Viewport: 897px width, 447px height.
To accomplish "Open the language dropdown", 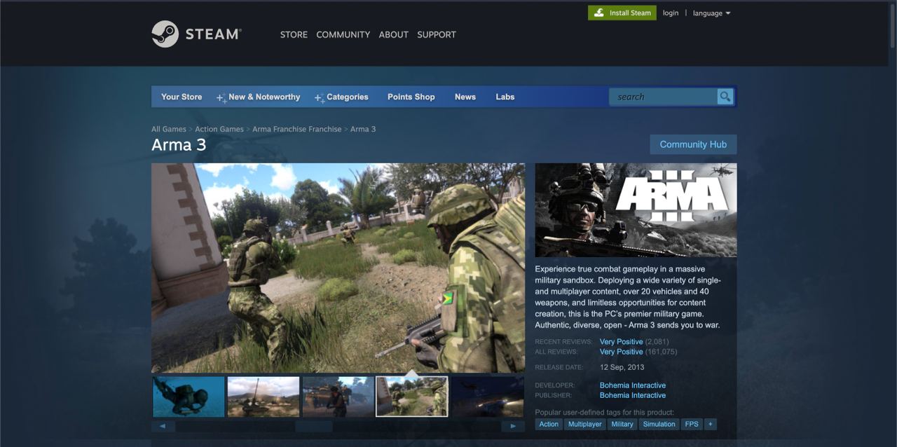I will coord(711,13).
